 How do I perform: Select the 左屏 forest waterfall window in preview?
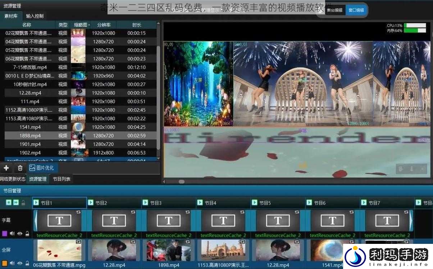click(198, 83)
